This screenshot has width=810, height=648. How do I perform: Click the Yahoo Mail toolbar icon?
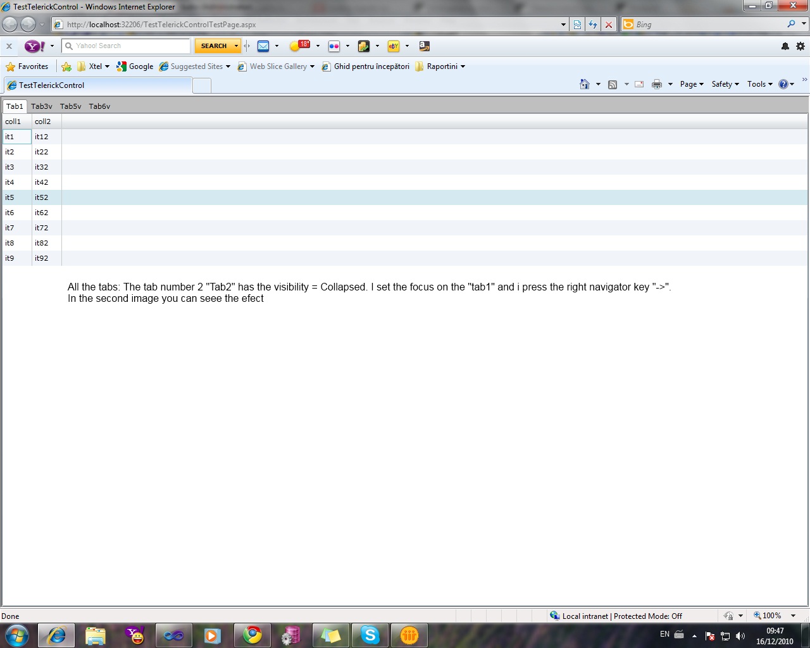tap(263, 46)
